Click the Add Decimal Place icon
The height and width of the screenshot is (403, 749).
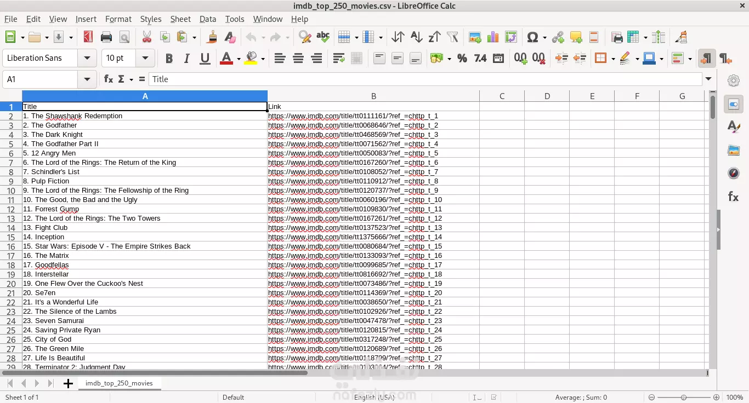520,58
